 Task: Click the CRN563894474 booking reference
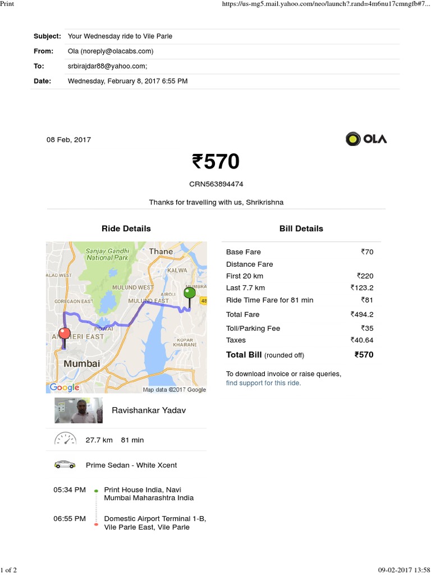pyautogui.click(x=216, y=184)
